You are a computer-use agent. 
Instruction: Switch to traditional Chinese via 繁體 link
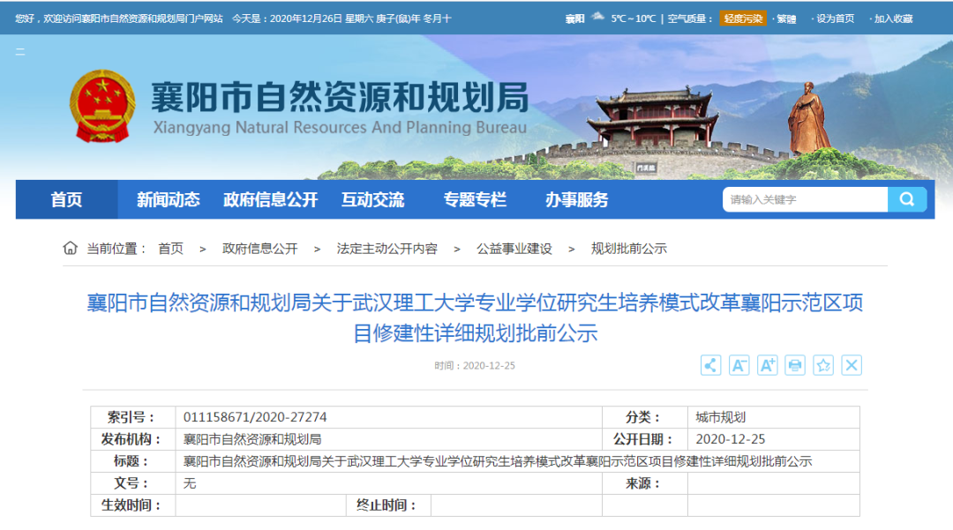point(786,19)
